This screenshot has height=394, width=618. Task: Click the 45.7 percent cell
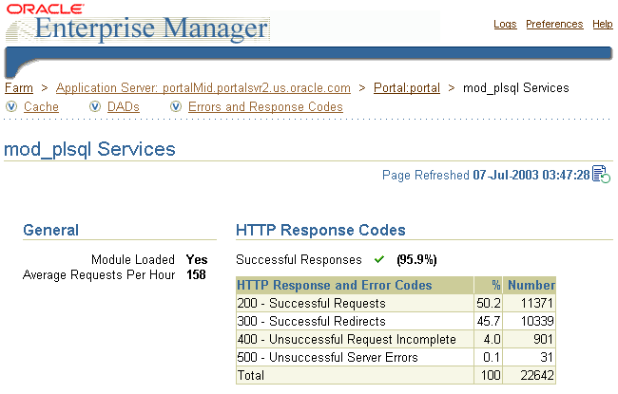[488, 321]
